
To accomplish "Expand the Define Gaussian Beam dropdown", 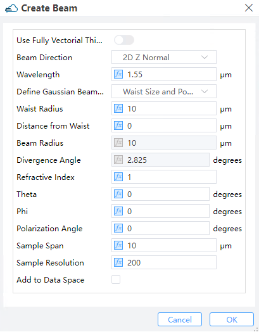I will [x=164, y=91].
